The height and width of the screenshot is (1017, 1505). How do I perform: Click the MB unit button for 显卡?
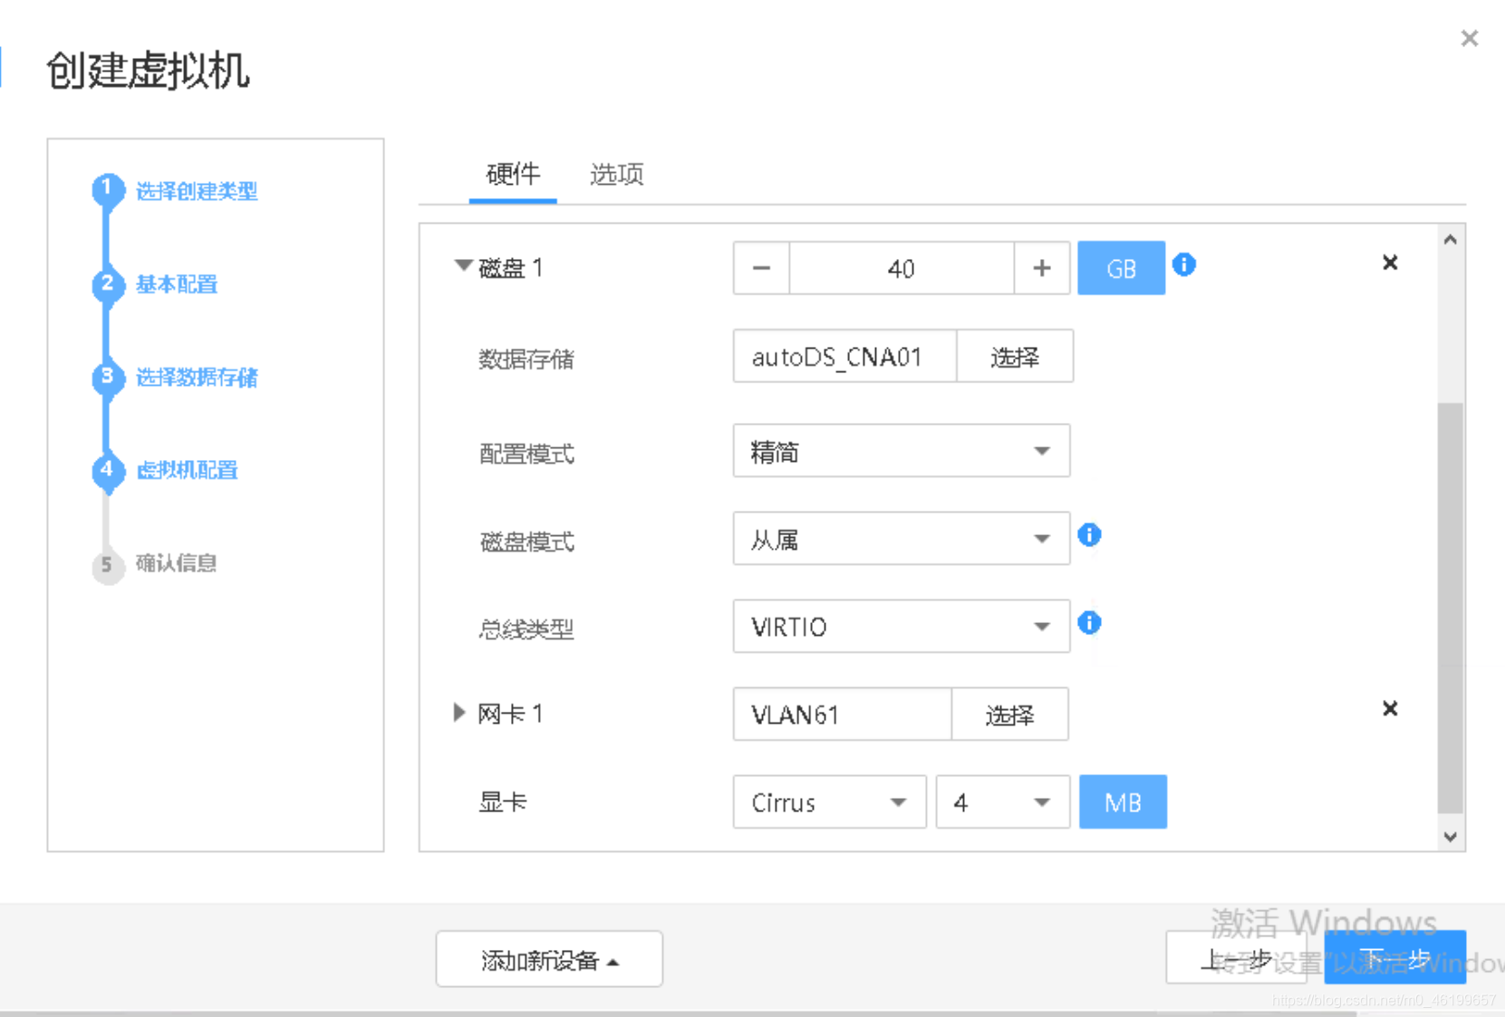tap(1123, 802)
